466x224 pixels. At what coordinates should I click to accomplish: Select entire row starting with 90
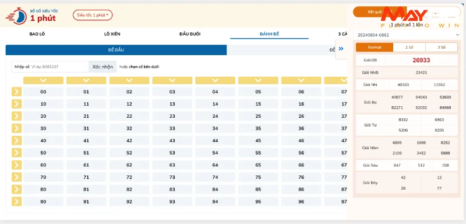point(17,201)
